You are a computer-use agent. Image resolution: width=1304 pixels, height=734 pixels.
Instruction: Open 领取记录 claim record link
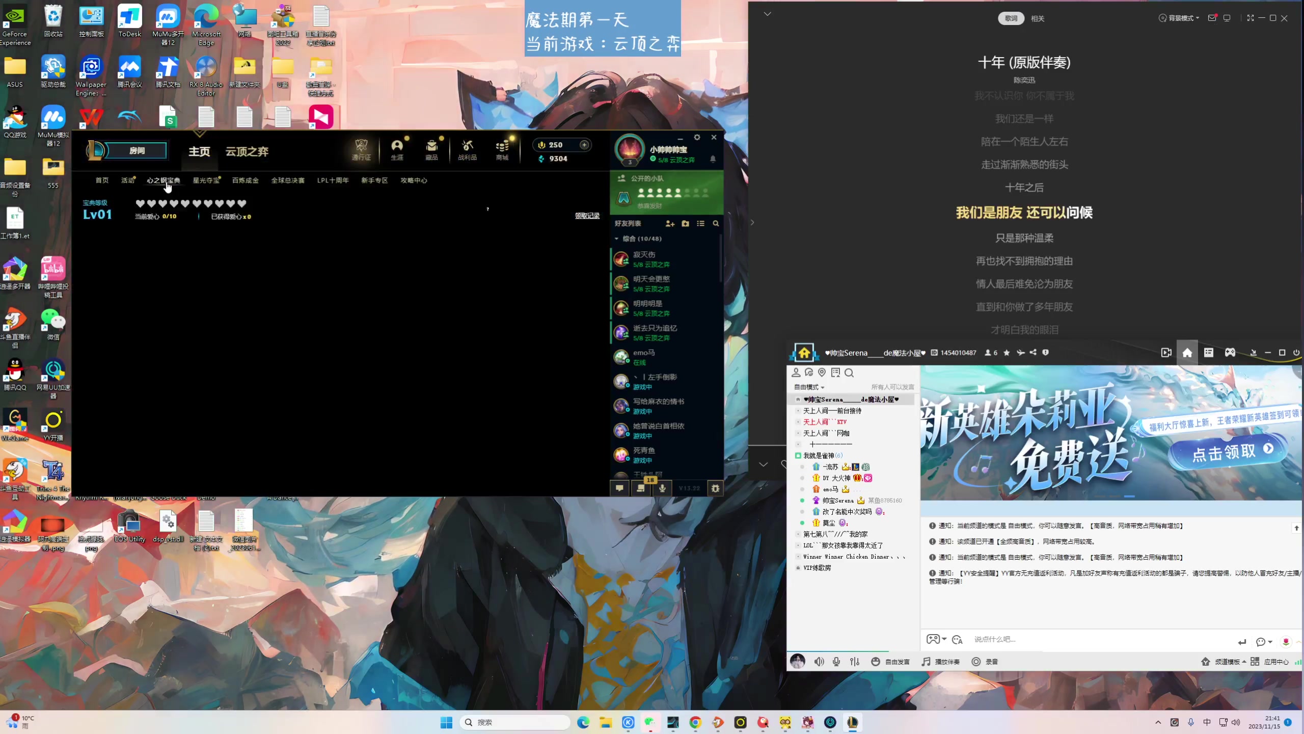(587, 216)
